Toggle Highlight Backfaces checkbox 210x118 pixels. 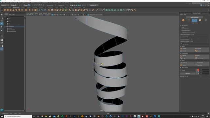[181, 30]
